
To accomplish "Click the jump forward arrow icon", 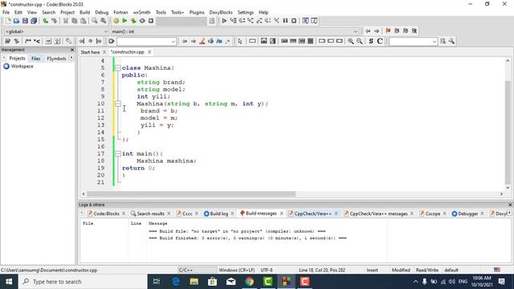I will pyautogui.click(x=377, y=31).
